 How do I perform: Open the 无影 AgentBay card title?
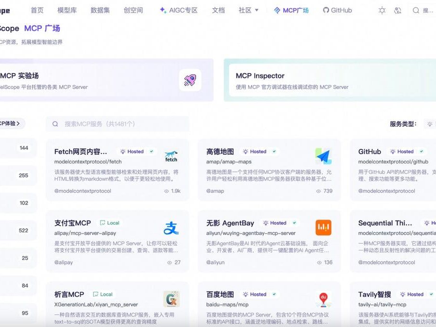coord(230,223)
